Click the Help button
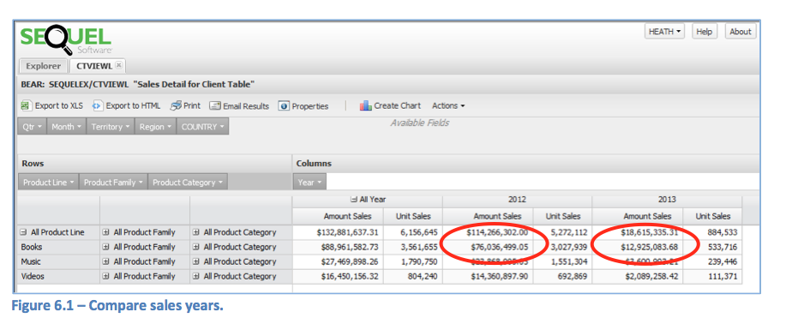The height and width of the screenshot is (324, 786). (x=704, y=32)
